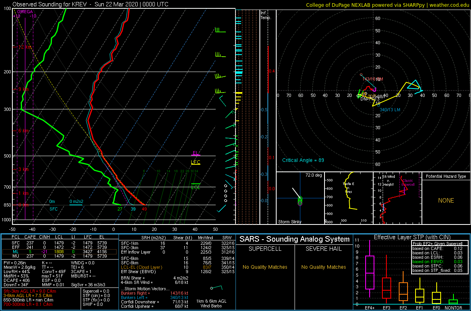Image resolution: width=471 pixels, height=311 pixels.
Task: Select the Observed Sounding for KREV title
Action: (x=90, y=4)
